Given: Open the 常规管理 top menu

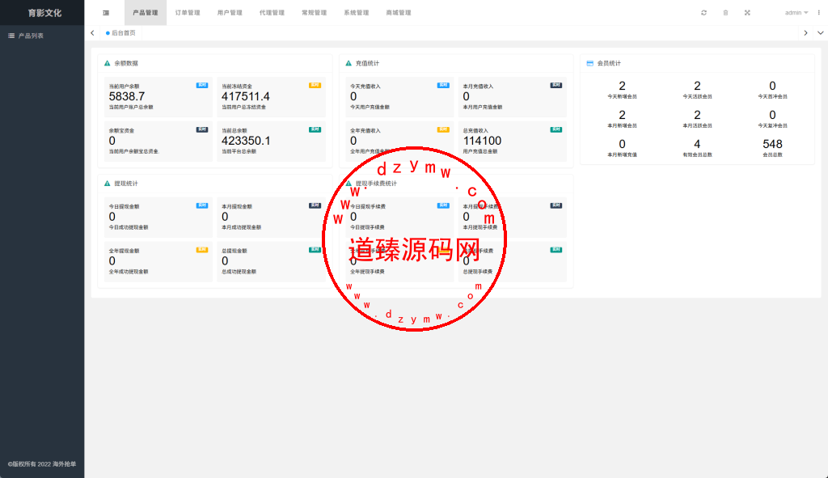Looking at the screenshot, I should 315,13.
